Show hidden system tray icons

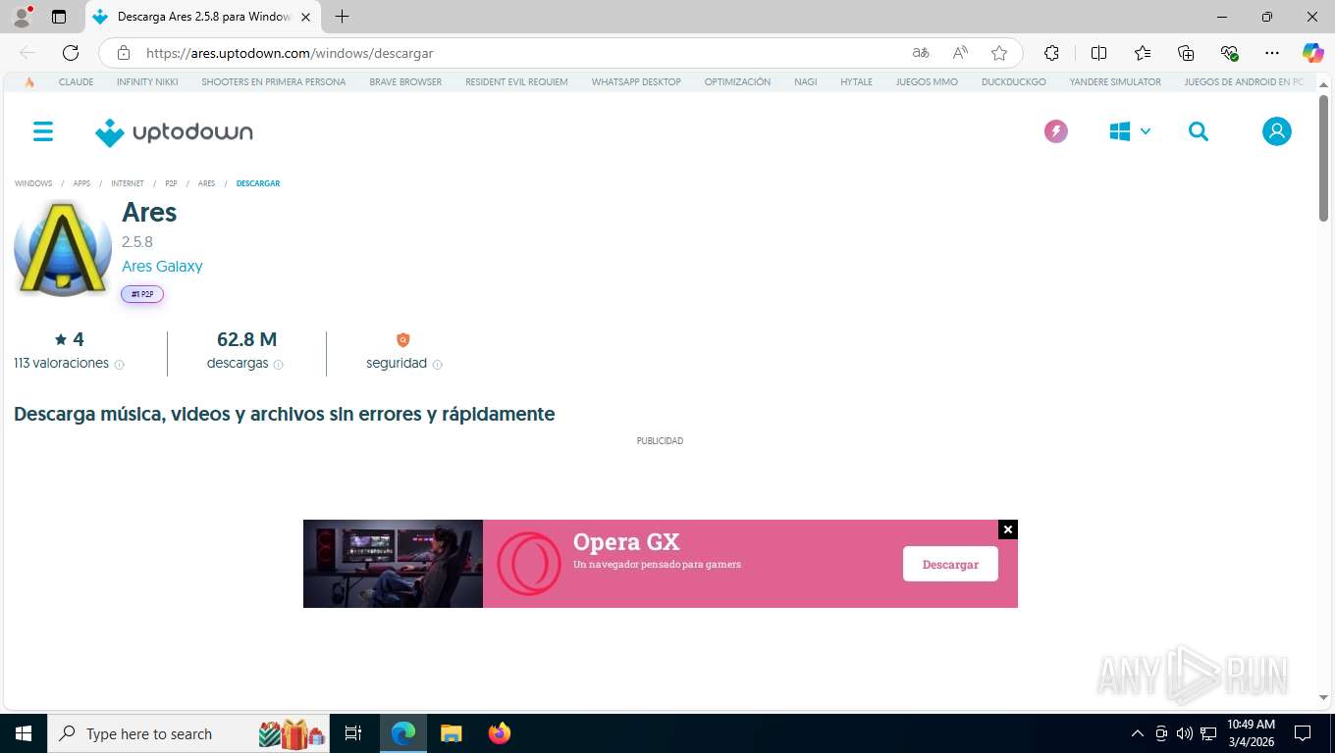[1138, 733]
